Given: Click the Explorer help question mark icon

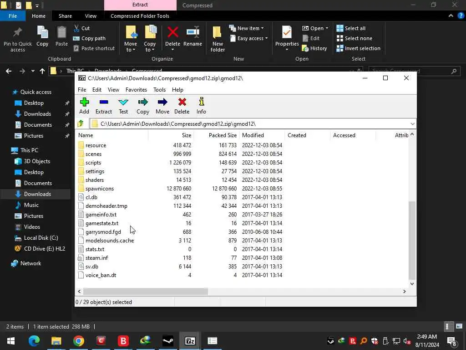Looking at the screenshot, I should [x=461, y=16].
